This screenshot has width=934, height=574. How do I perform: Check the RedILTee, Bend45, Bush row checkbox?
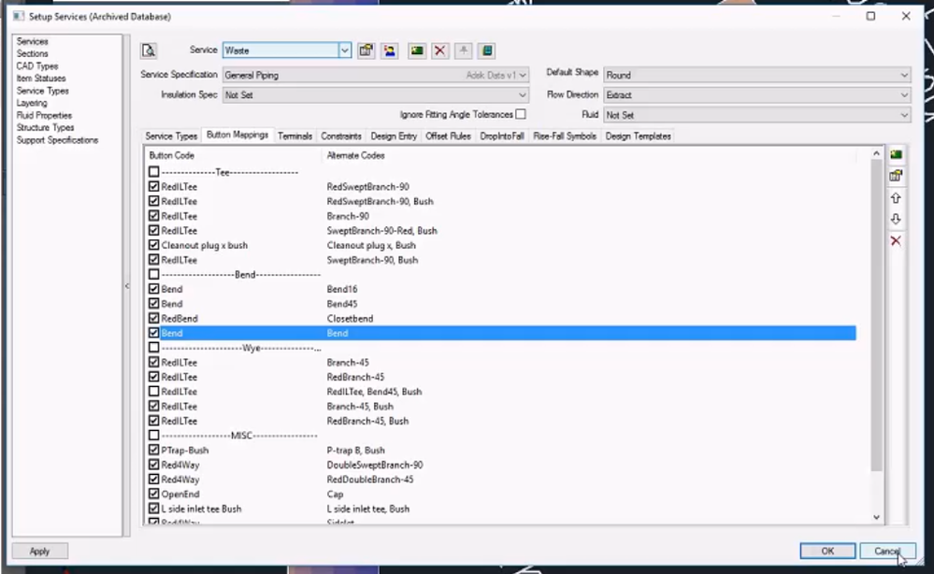[x=153, y=391]
